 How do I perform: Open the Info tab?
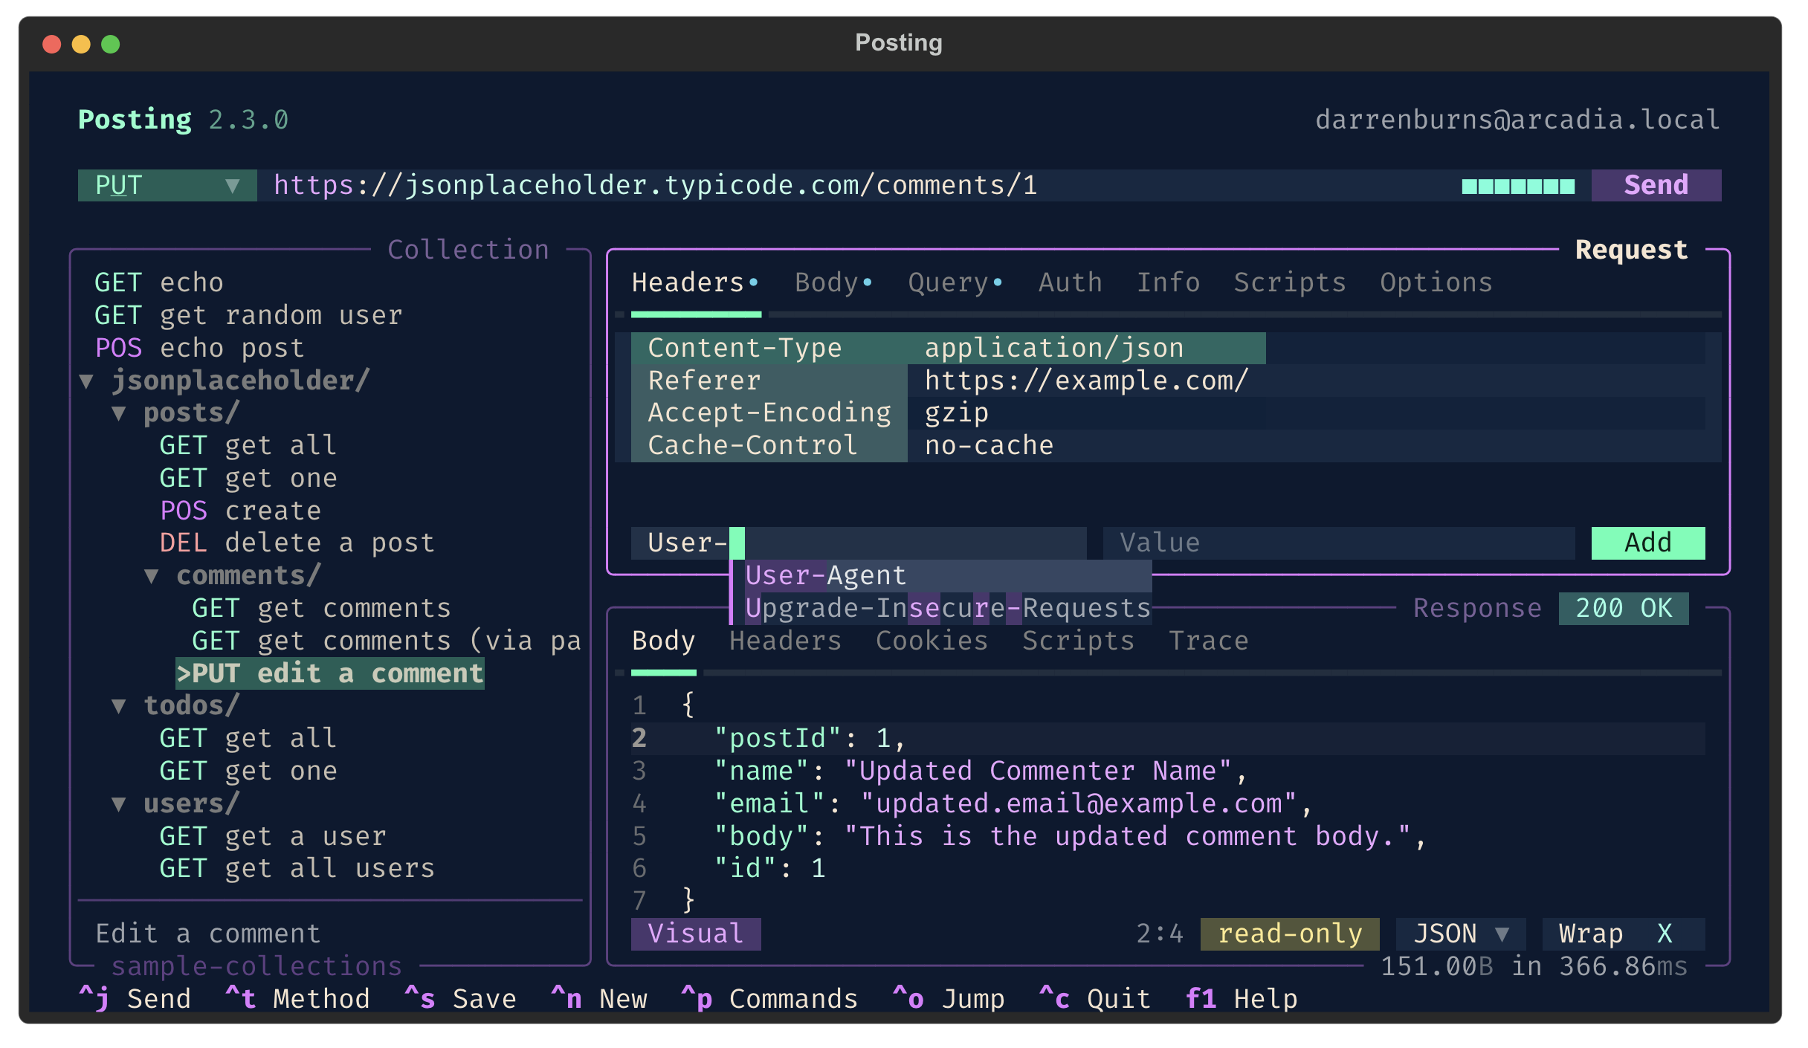(x=1168, y=283)
